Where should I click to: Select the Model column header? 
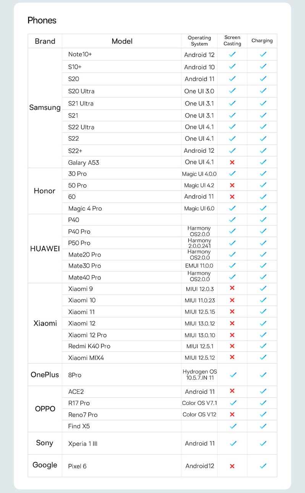tap(122, 41)
